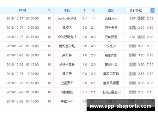This screenshot has height=114, width=158.
Task: Open home team 马德里竞技
Action: click(x=67, y=65)
